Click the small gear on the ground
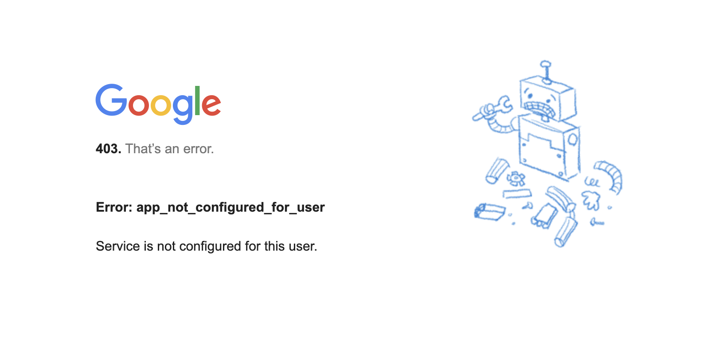703x364 pixels. click(x=516, y=178)
